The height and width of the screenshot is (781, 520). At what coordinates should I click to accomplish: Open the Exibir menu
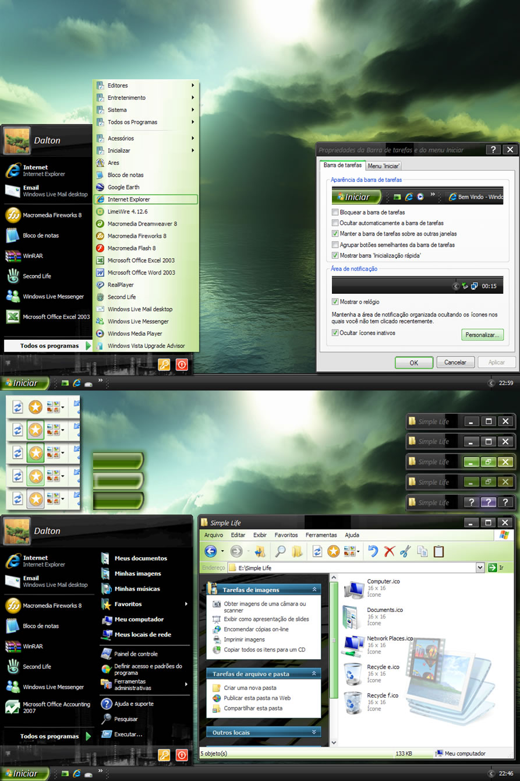pyautogui.click(x=260, y=535)
